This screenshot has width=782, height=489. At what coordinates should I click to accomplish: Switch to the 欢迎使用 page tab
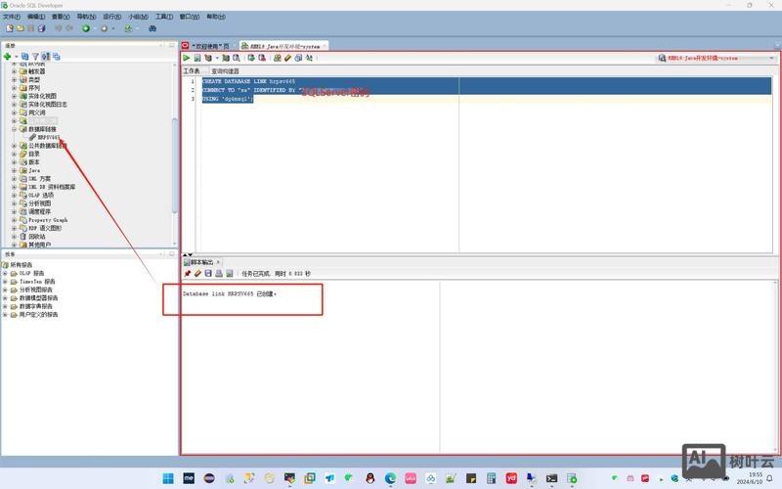pyautogui.click(x=207, y=46)
